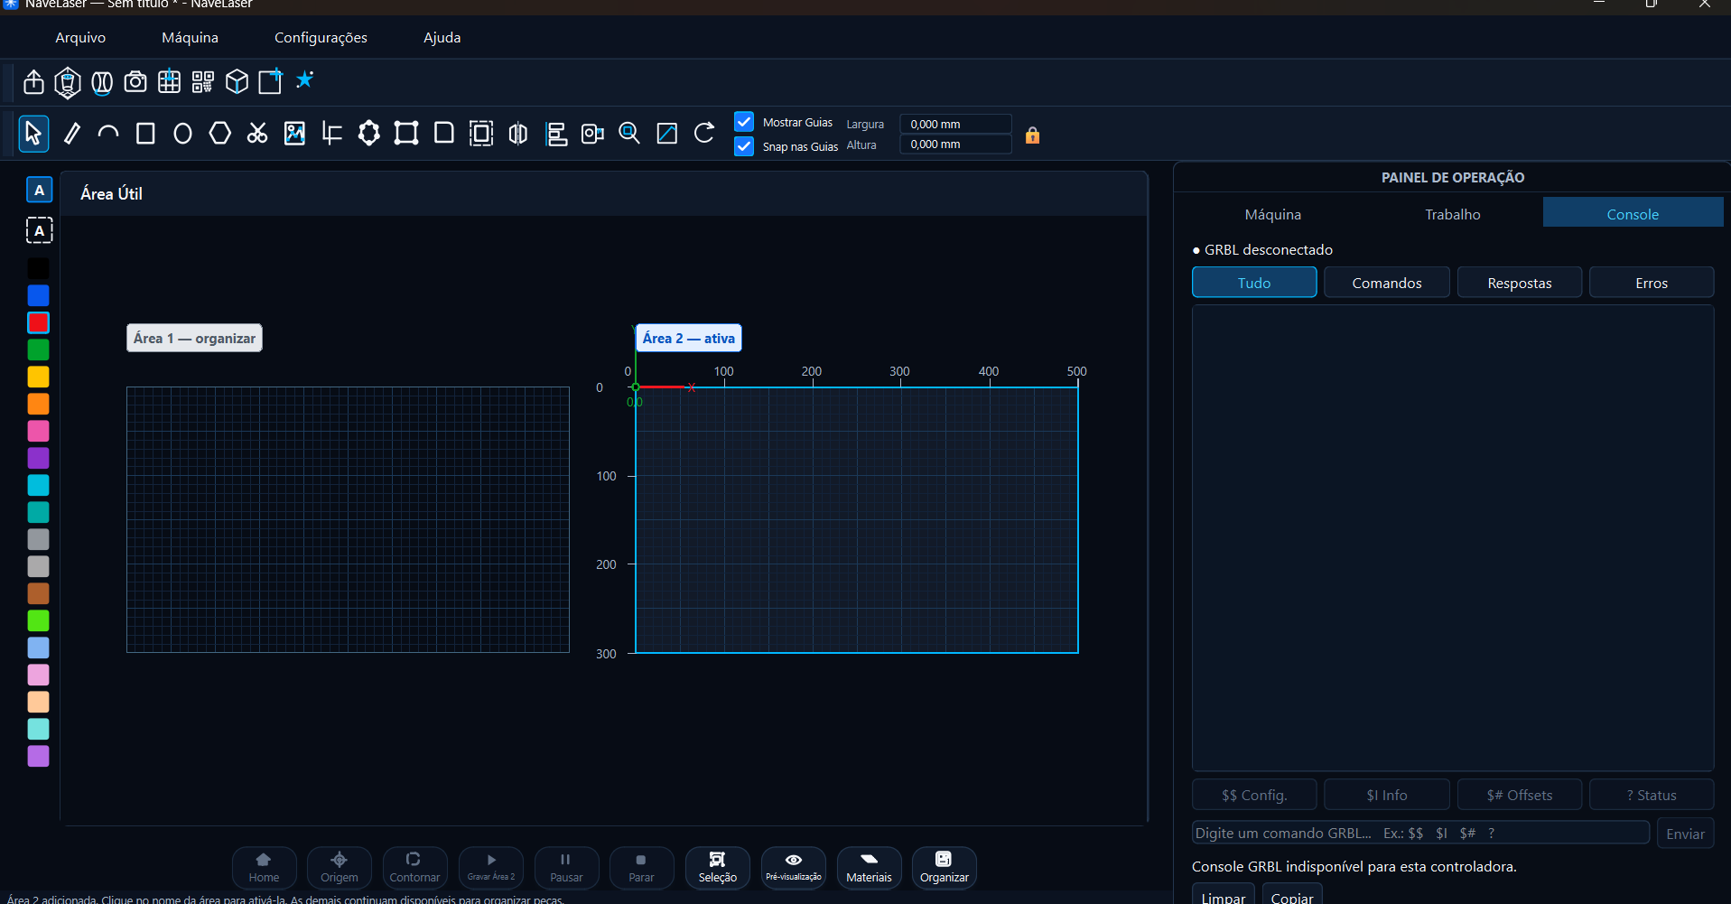Click the export upload icon

[x=33, y=82]
